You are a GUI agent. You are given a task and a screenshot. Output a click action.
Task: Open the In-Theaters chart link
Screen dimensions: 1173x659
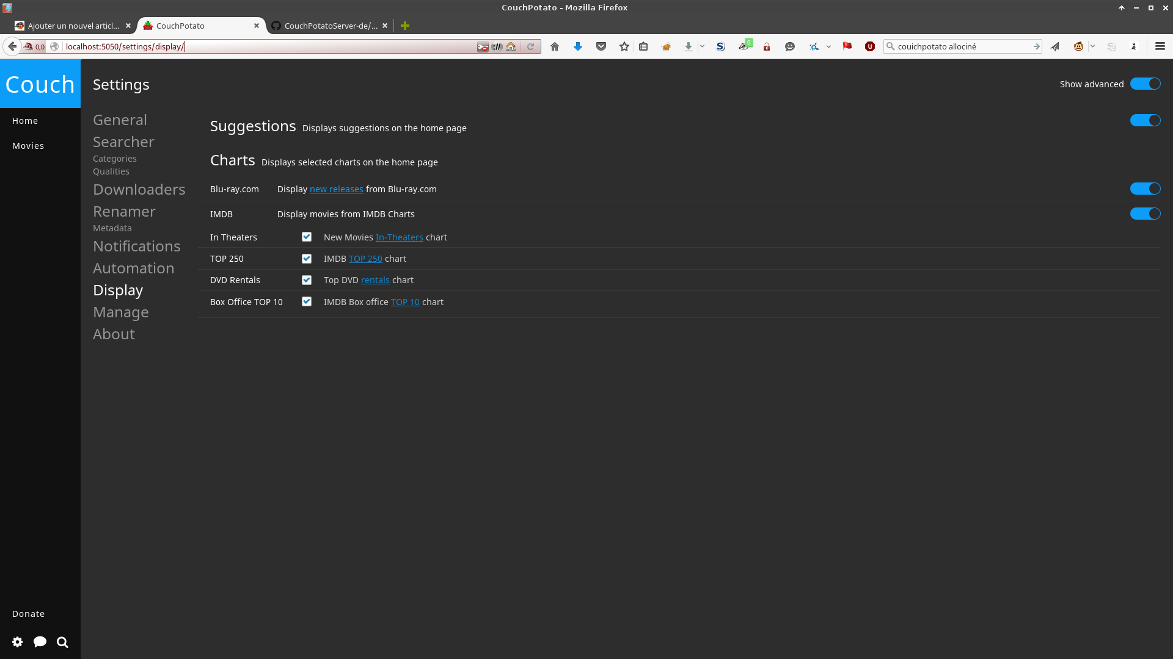pos(399,237)
